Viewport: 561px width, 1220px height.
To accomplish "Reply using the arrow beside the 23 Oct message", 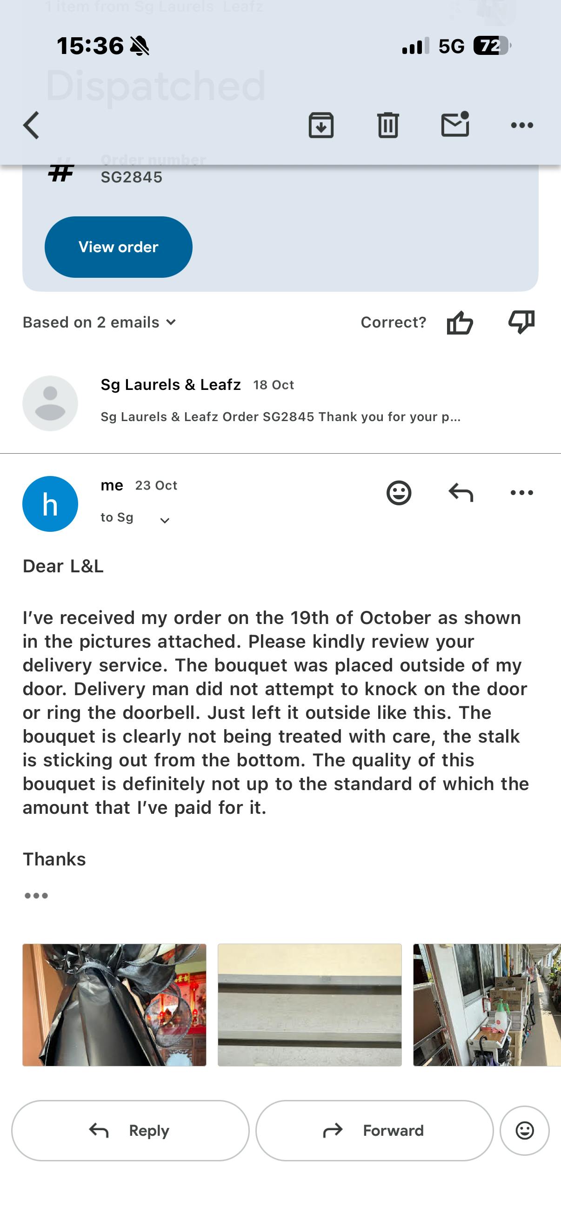I will pyautogui.click(x=461, y=493).
